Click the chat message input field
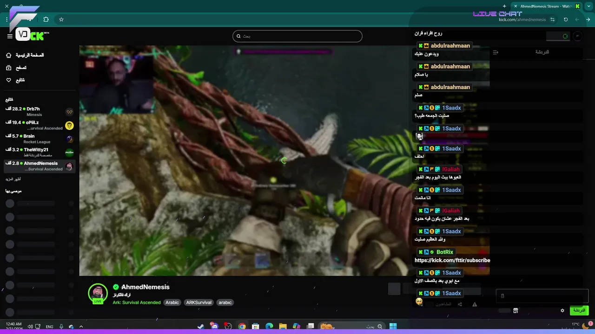 click(x=542, y=296)
